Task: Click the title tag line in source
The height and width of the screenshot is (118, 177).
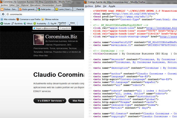Action: (x=135, y=54)
